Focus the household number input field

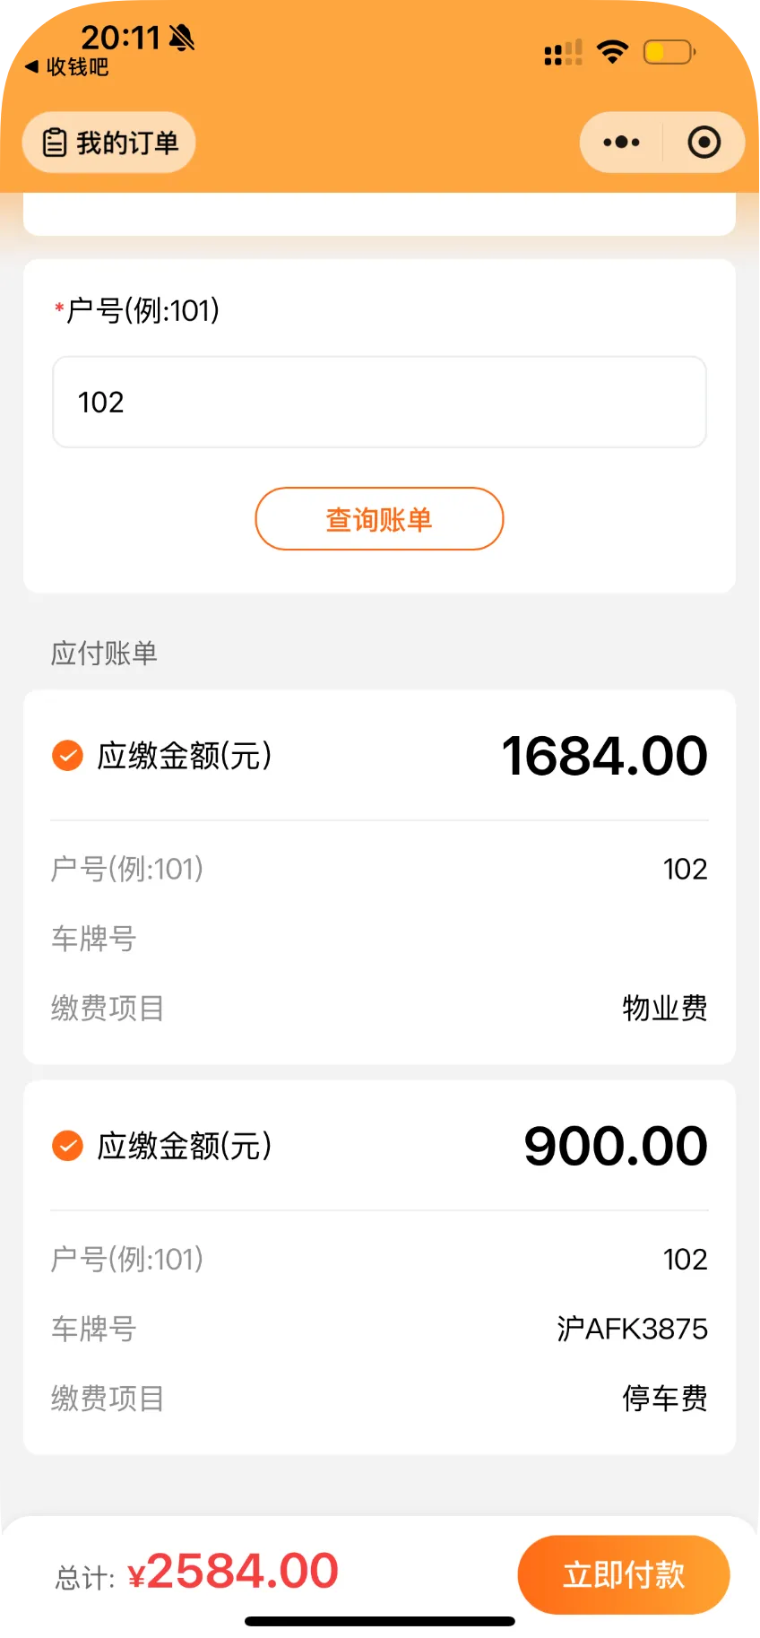pos(379,403)
